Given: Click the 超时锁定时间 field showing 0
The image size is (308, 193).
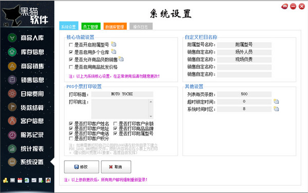Looking at the screenshot, I should tap(244, 102).
